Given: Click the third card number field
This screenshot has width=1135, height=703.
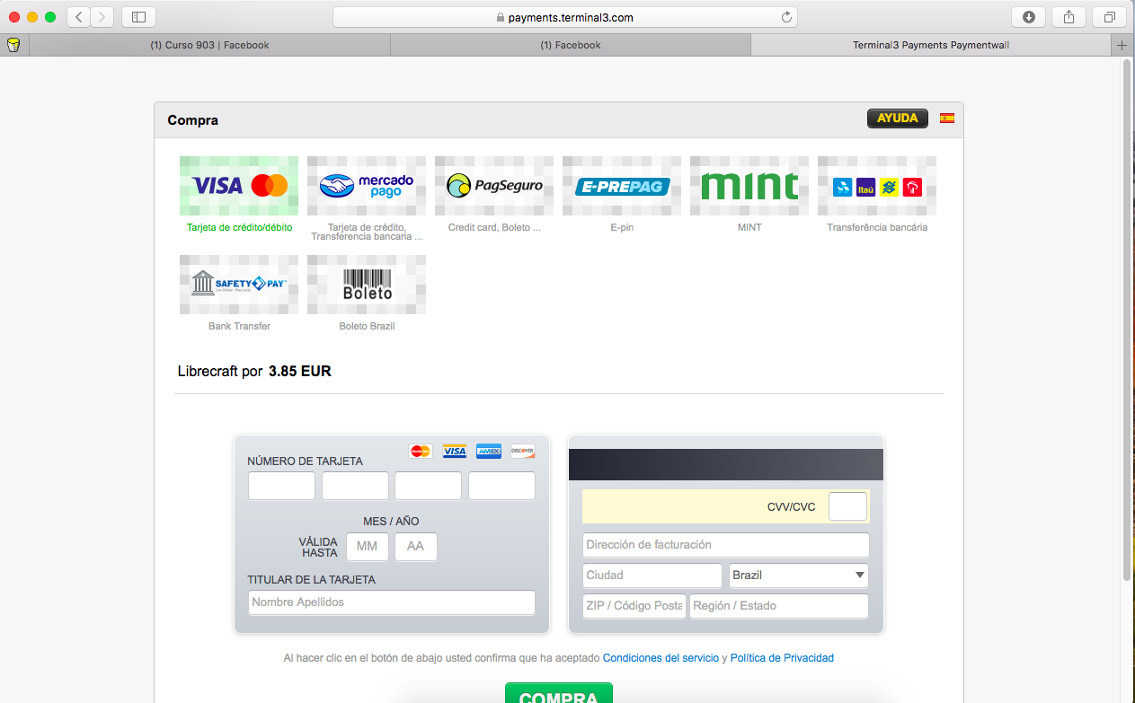Looking at the screenshot, I should [x=428, y=486].
